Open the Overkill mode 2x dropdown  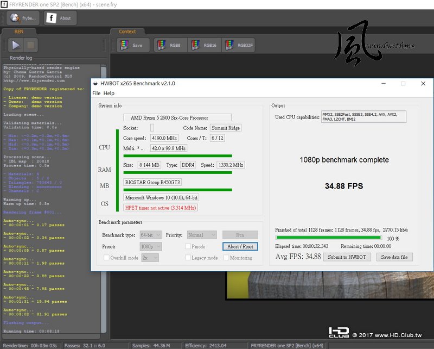tap(150, 258)
